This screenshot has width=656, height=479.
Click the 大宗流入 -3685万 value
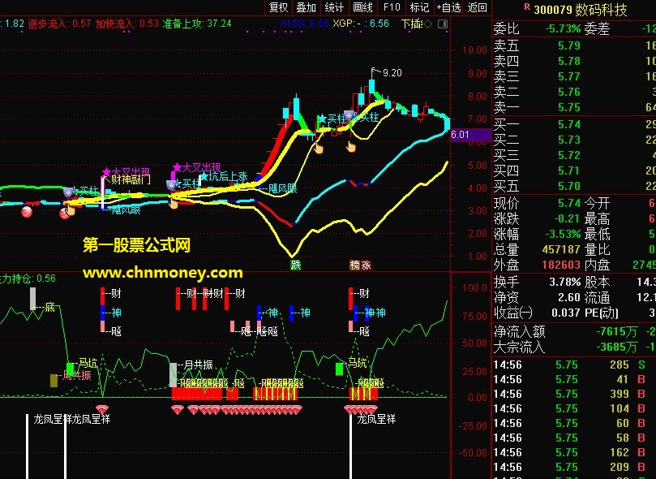(617, 347)
